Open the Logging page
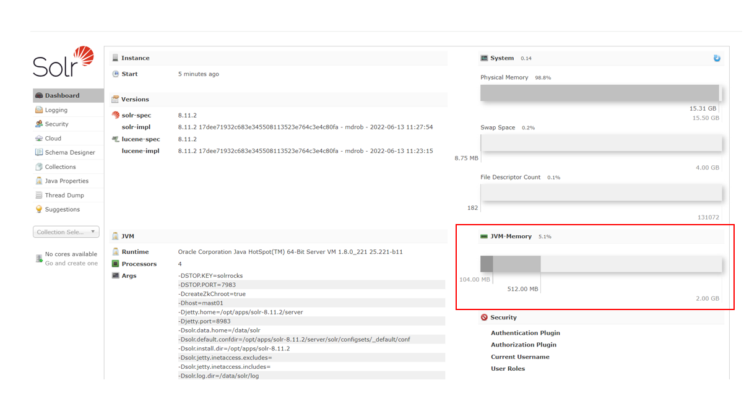The image size is (744, 406). tap(56, 110)
